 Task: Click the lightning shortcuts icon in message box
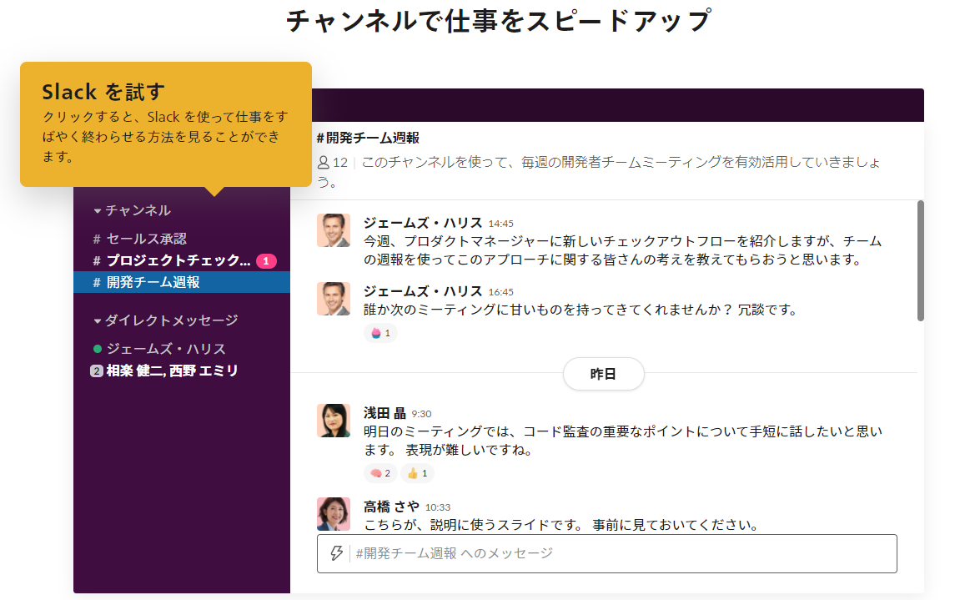point(336,553)
